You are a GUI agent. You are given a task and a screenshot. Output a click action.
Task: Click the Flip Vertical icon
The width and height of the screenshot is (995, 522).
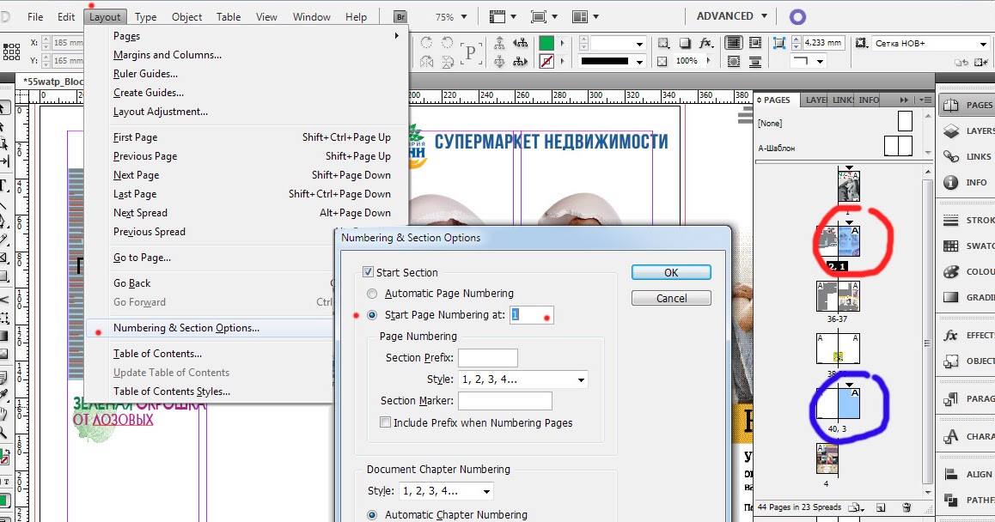pyautogui.click(x=448, y=62)
